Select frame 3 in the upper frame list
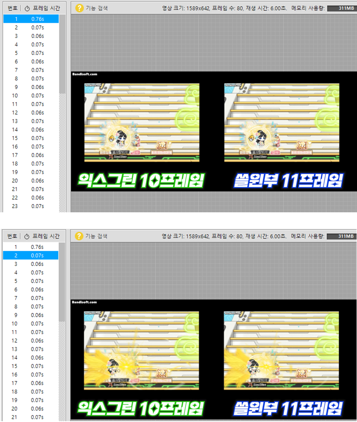This screenshot has height=422, width=357. (31, 36)
